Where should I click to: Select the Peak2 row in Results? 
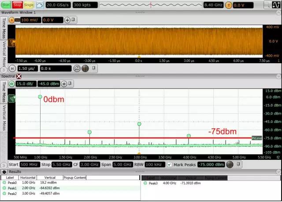(70, 194)
